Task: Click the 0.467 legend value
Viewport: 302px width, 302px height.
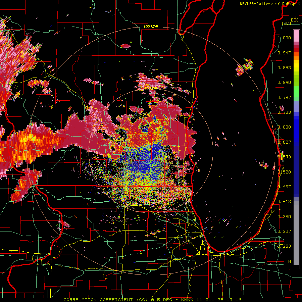Action: coord(284,187)
